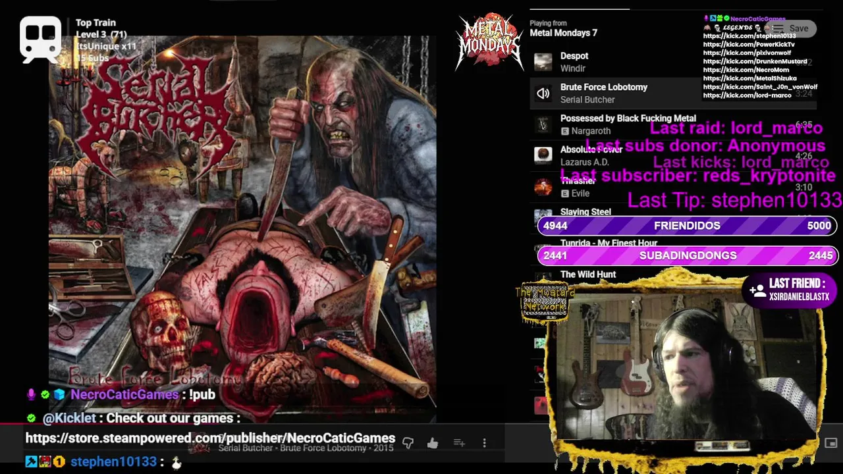Click the miniplayer icon at bottom right
The image size is (843, 474).
pos(830,444)
